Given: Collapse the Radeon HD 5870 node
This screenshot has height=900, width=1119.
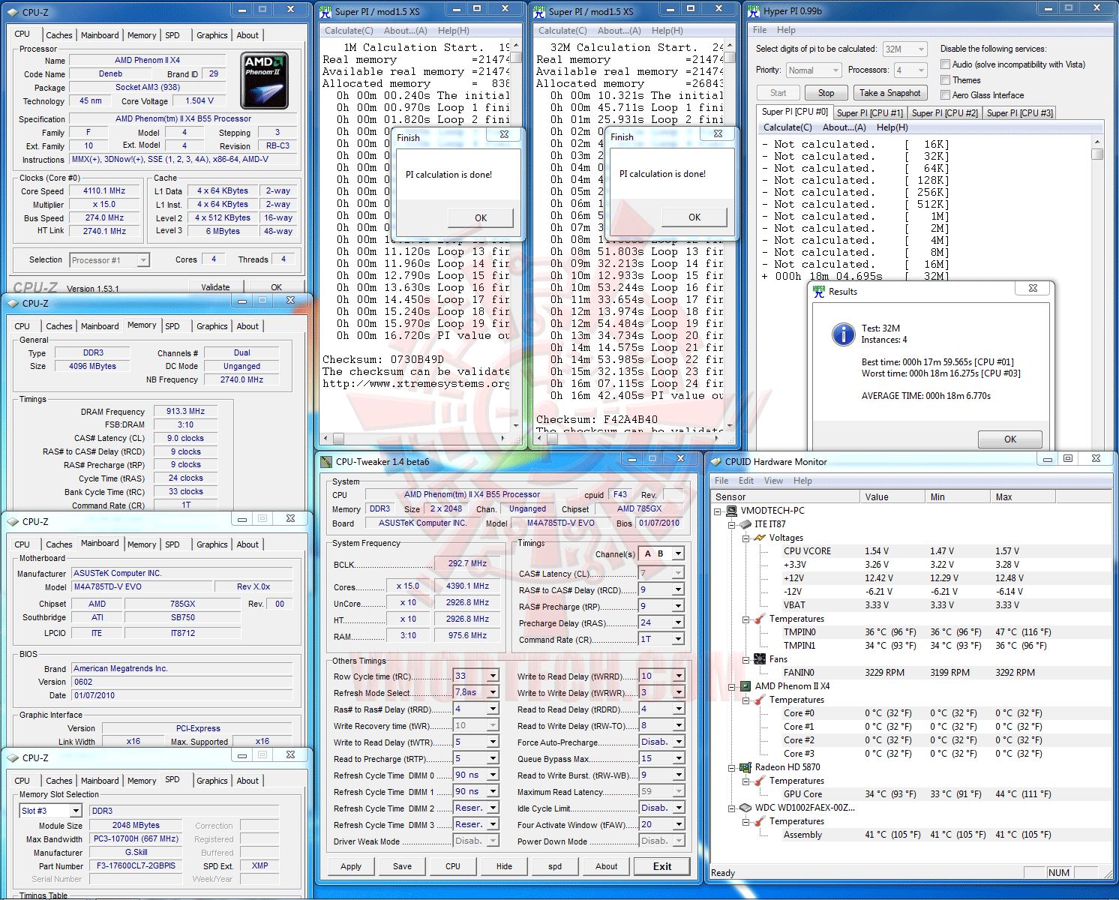Looking at the screenshot, I should pyautogui.click(x=732, y=768).
